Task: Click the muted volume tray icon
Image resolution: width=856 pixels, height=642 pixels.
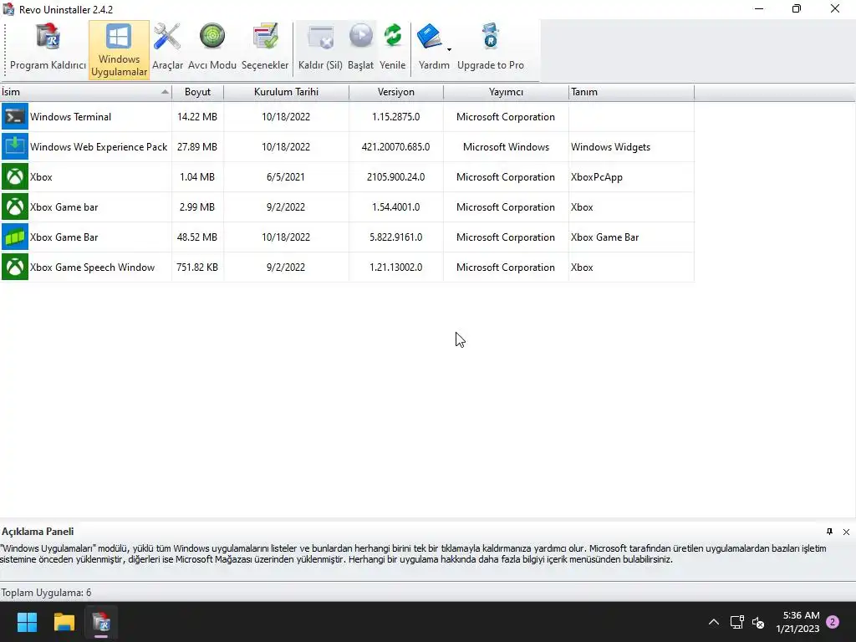Action: [x=757, y=622]
